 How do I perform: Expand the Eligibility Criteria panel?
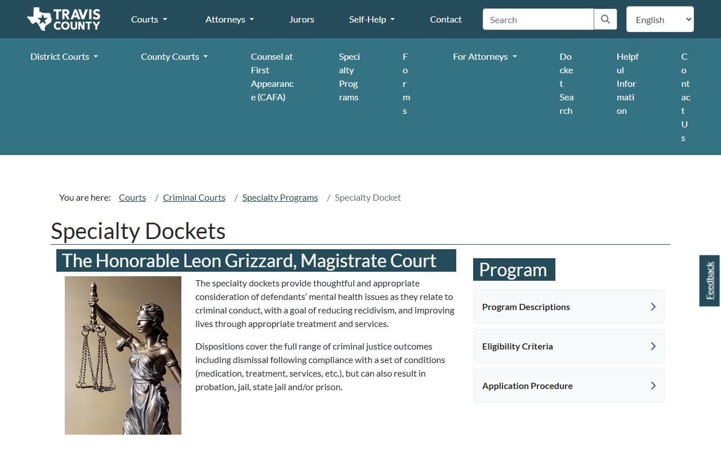(569, 346)
